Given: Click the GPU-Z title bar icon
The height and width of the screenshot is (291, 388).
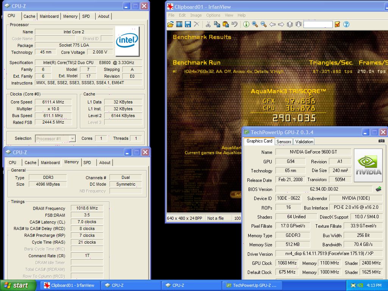Looking at the screenshot, I should (x=246, y=132).
